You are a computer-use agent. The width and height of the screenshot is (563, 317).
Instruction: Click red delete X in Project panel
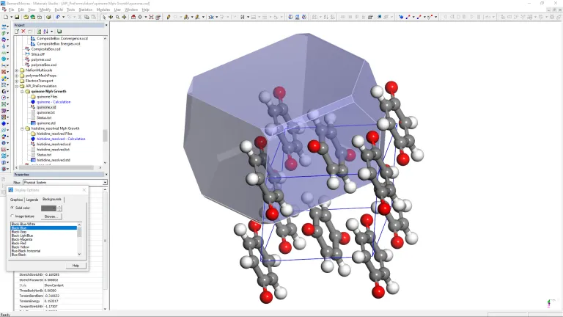[23, 32]
